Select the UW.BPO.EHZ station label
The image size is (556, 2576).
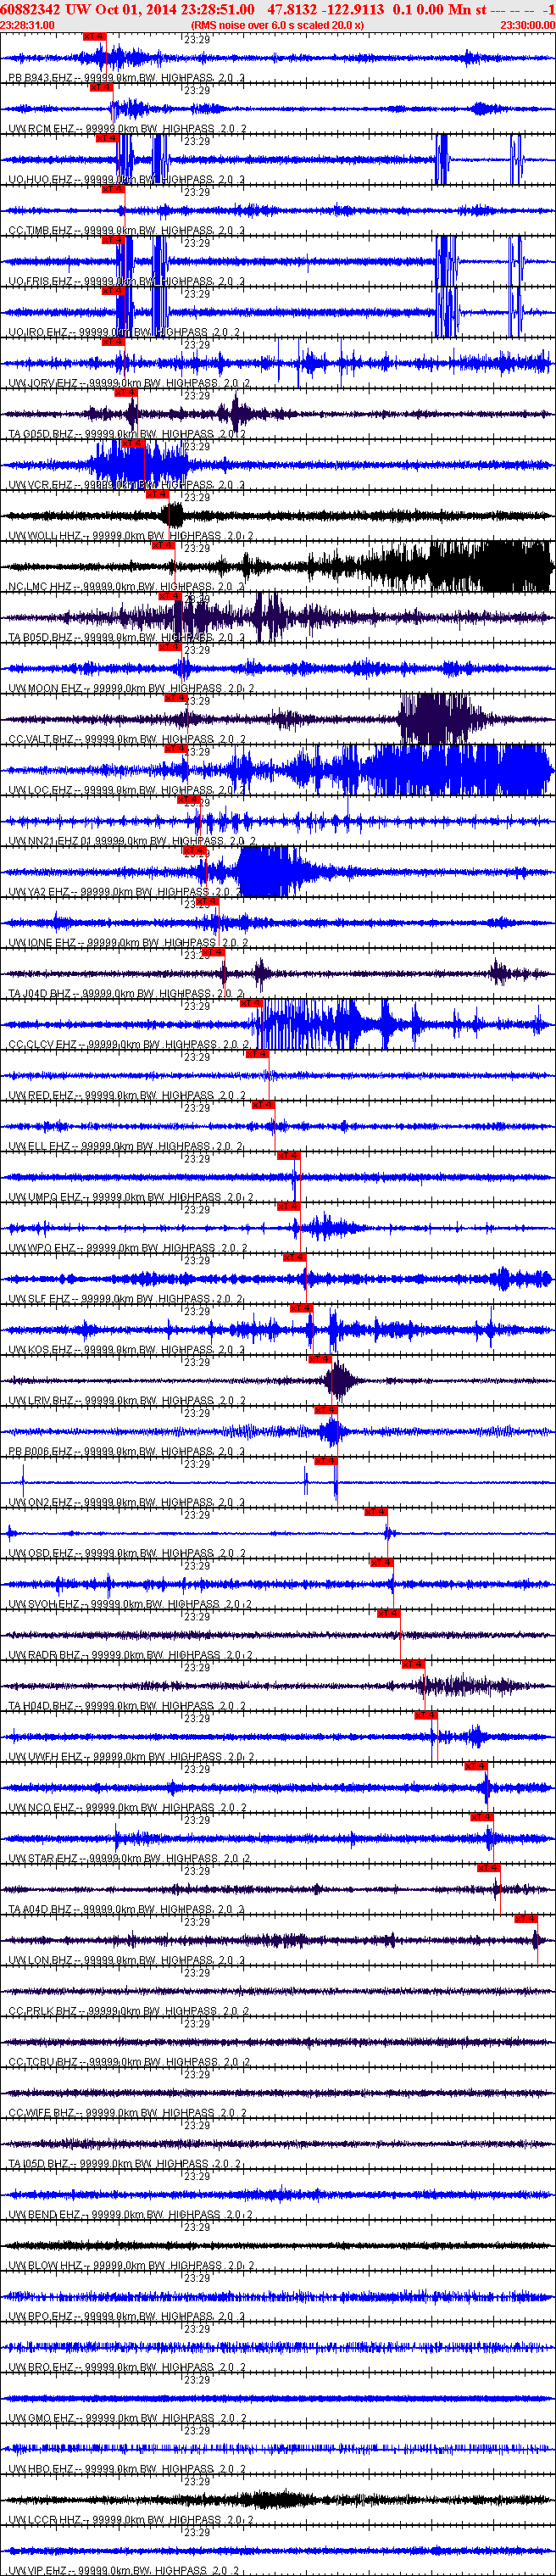[x=126, y=2317]
